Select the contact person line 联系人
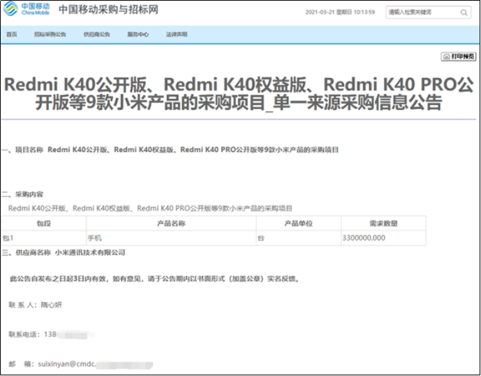The height and width of the screenshot is (376, 481). (x=35, y=305)
